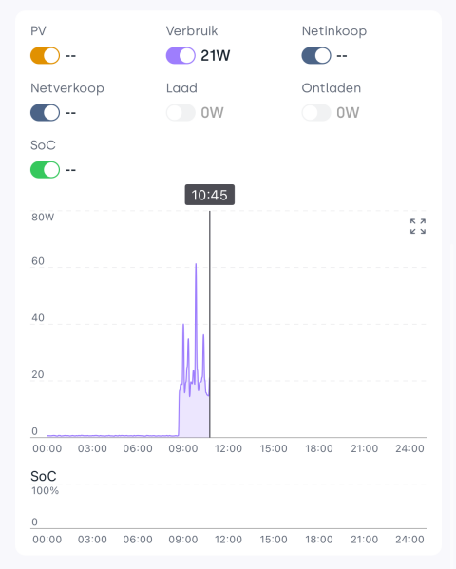Disable the Netinkoop series toggle

[316, 55]
